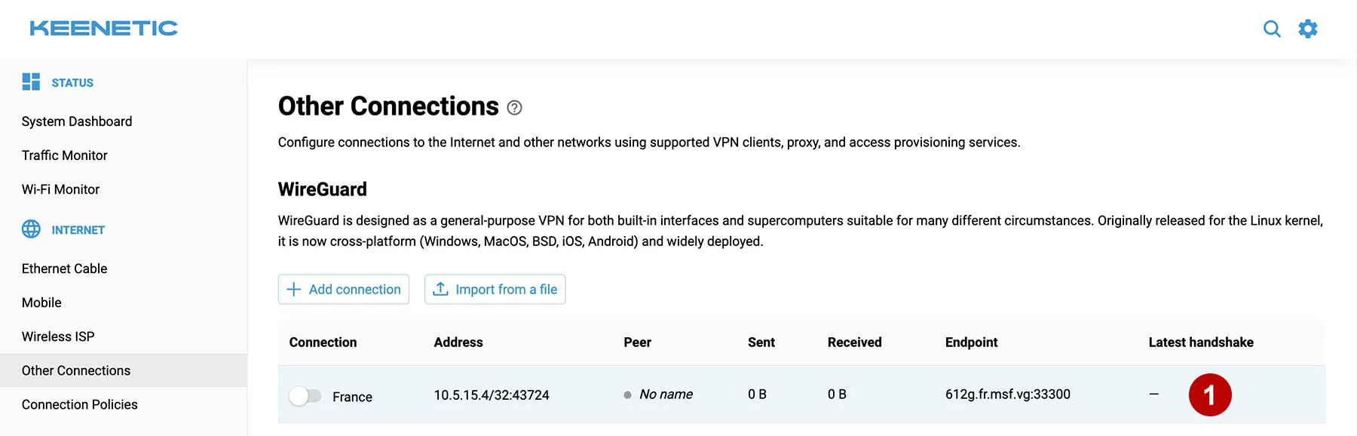This screenshot has height=436, width=1357.
Task: Select Wi-Fi Monitor in the sidebar
Action: click(x=60, y=189)
